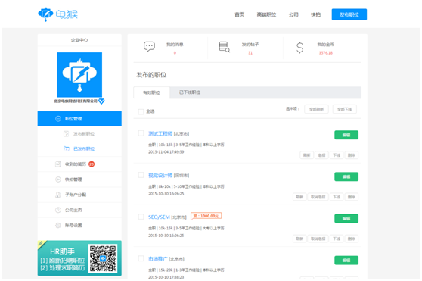Tick the 全选 select-all checkbox
This screenshot has width=422, height=281.
tap(141, 111)
